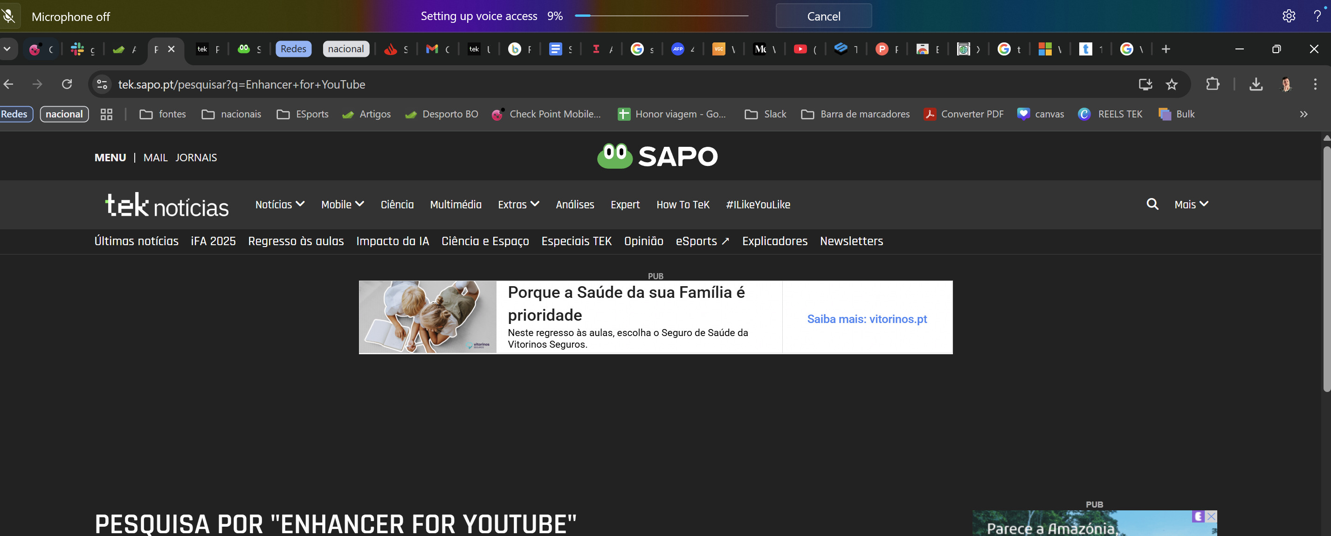The height and width of the screenshot is (536, 1331).
Task: Go to tek noticias home logo
Action: point(167,205)
